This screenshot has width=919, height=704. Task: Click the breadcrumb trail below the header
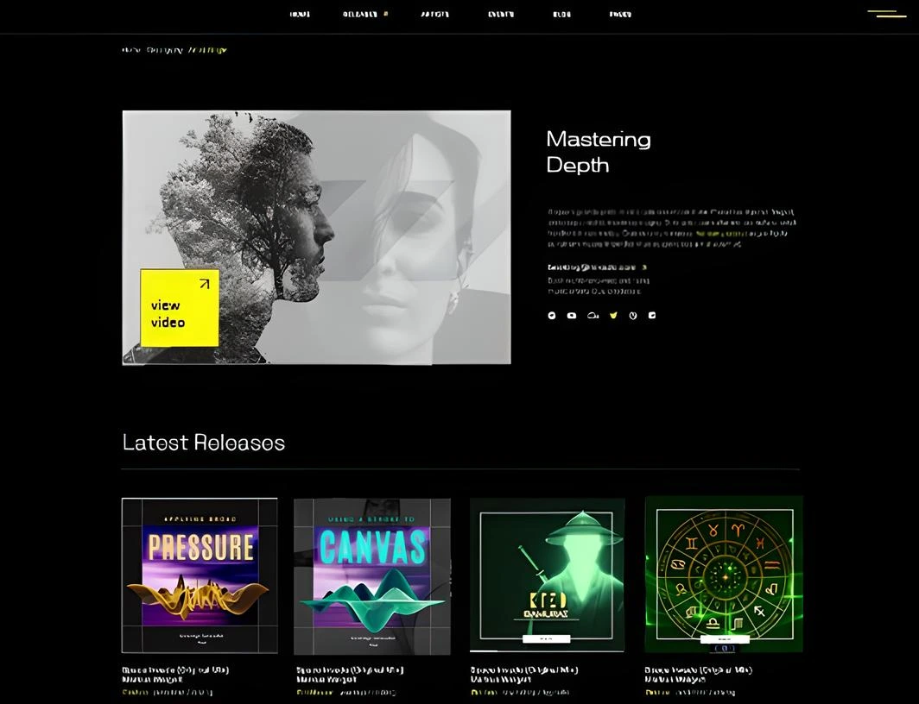tap(174, 50)
